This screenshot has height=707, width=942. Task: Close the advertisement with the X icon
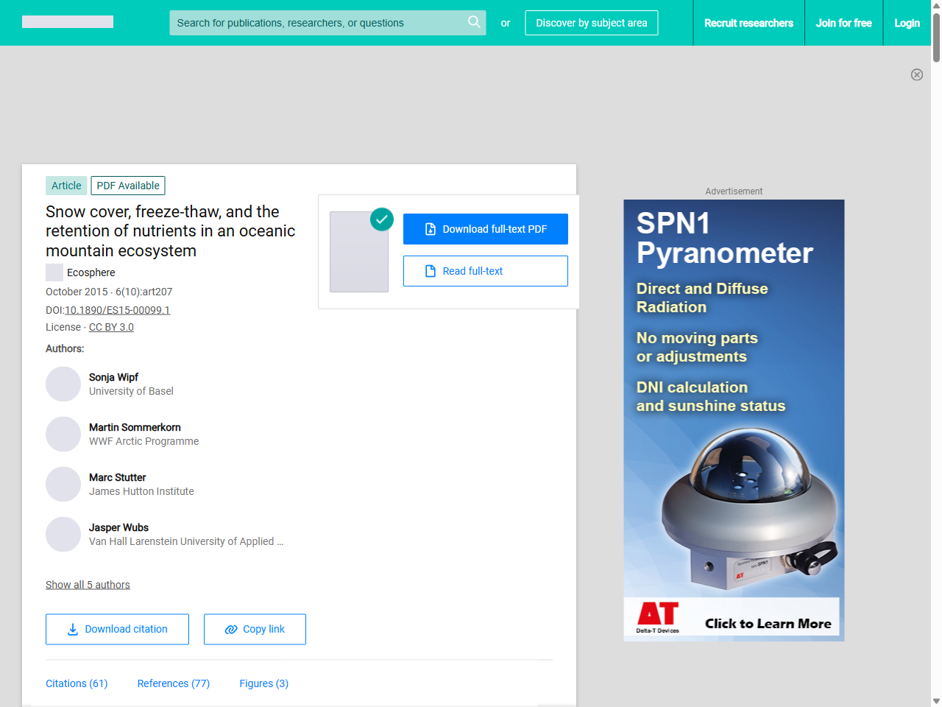click(x=917, y=74)
